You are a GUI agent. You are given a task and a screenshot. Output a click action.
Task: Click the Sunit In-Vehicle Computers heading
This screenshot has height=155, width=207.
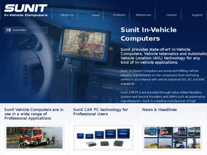(x=149, y=34)
